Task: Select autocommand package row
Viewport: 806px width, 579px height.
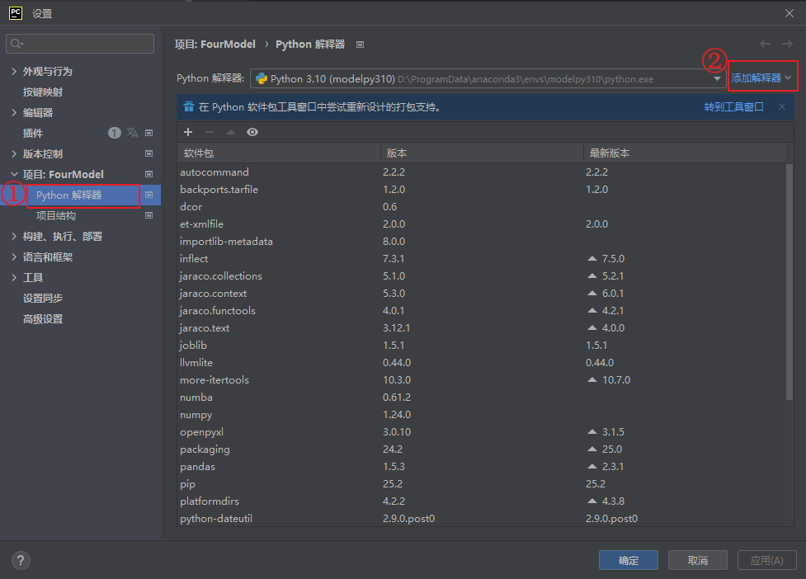Action: pyautogui.click(x=481, y=172)
